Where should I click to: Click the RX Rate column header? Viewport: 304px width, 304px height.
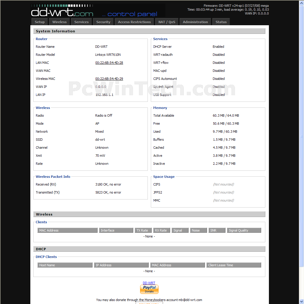tap(162, 230)
